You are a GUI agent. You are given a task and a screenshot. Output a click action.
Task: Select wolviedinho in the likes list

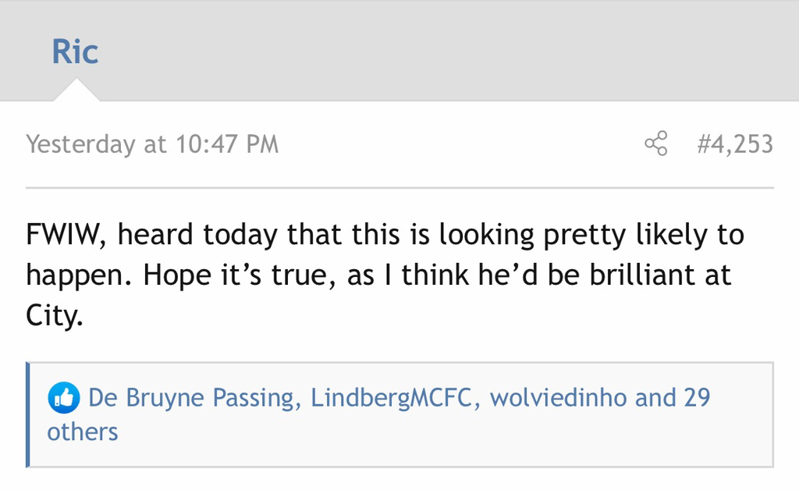click(559, 398)
